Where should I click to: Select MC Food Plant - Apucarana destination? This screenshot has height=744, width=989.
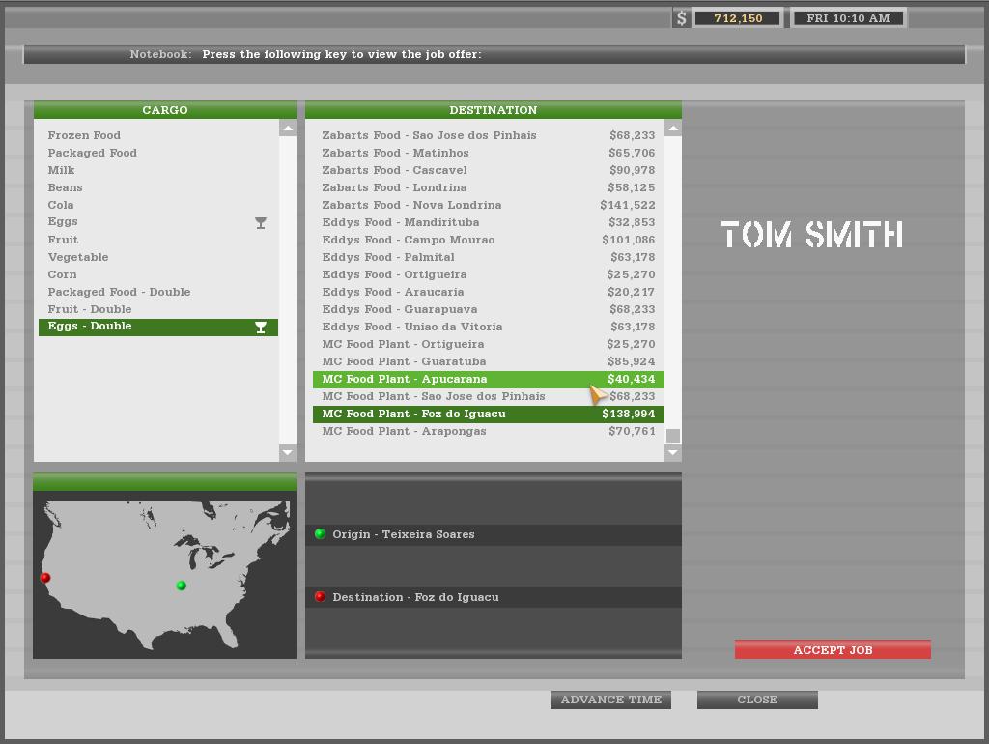pos(489,379)
